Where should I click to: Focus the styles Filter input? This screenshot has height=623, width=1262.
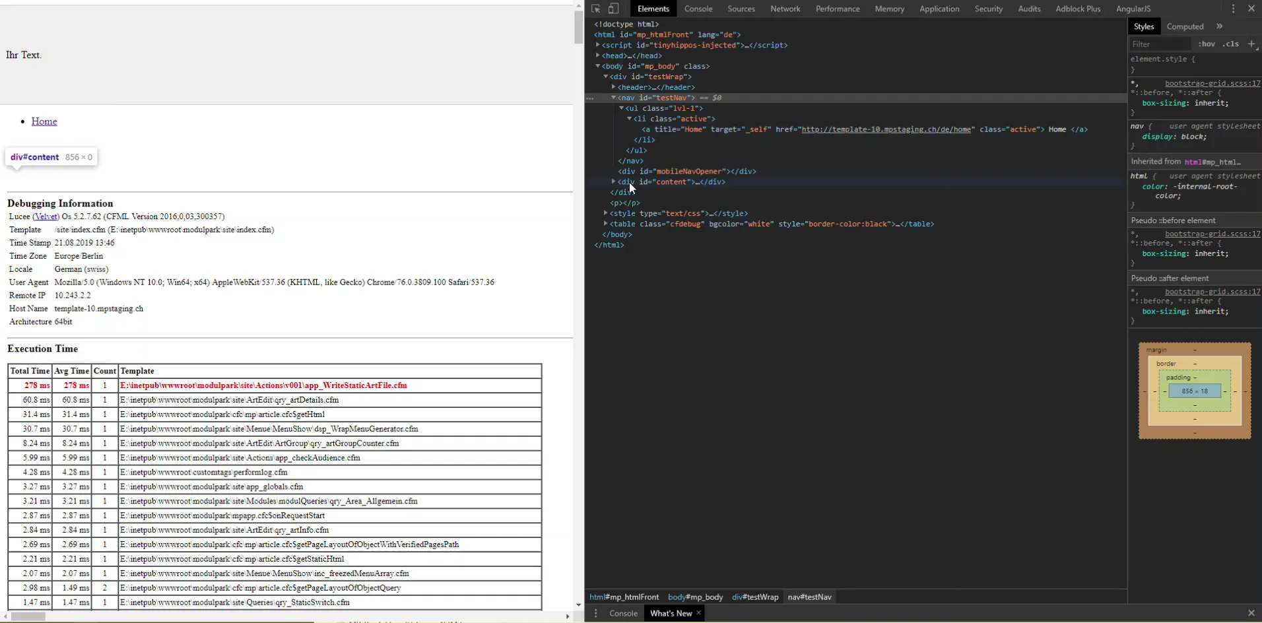(x=1160, y=44)
